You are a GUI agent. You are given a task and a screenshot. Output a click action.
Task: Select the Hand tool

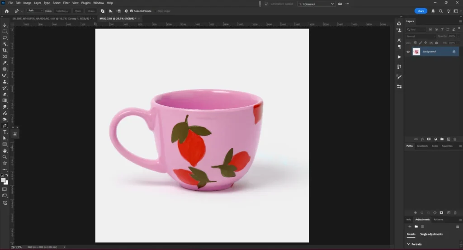[5, 151]
